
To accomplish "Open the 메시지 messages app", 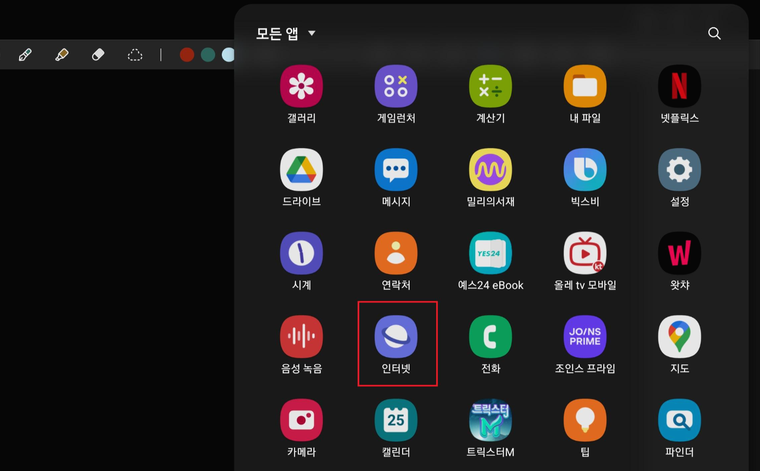I will (396, 170).
